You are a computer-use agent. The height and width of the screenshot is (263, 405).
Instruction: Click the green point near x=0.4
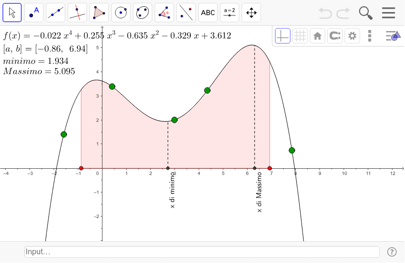pos(112,87)
